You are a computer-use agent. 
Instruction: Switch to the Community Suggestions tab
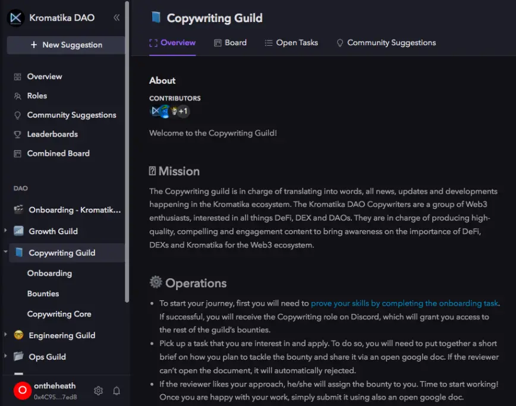pyautogui.click(x=386, y=43)
